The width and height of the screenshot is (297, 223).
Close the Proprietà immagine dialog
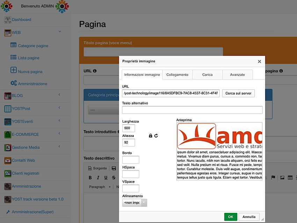click(259, 61)
